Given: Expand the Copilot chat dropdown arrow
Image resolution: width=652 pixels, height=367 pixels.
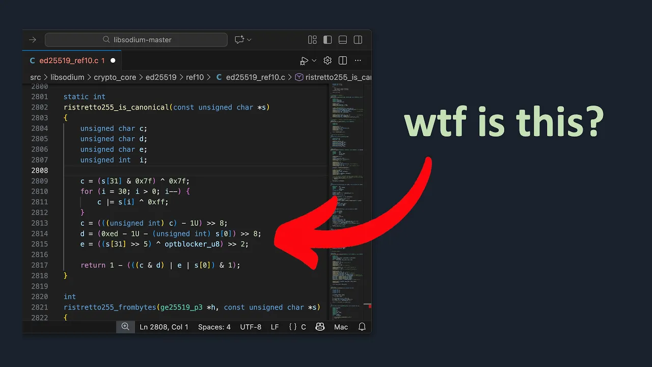Looking at the screenshot, I should coord(250,40).
